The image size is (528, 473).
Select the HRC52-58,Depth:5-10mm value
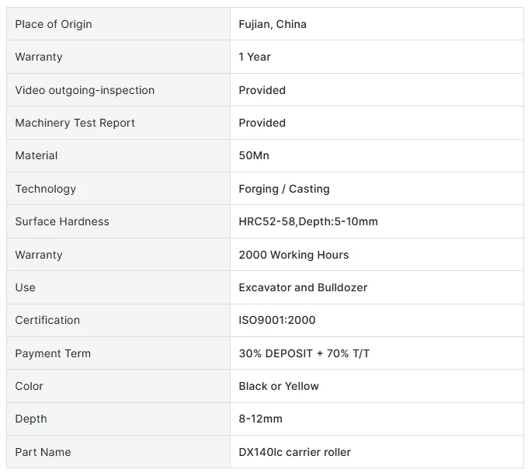pyautogui.click(x=308, y=221)
